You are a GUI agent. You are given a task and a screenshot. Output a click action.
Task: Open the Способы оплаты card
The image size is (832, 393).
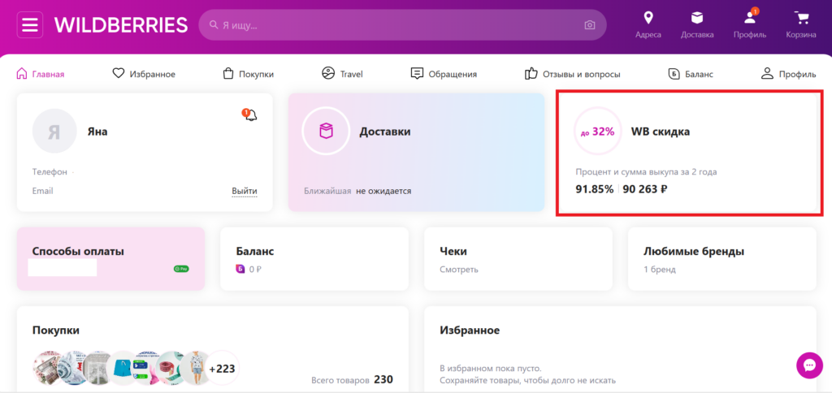(110, 259)
